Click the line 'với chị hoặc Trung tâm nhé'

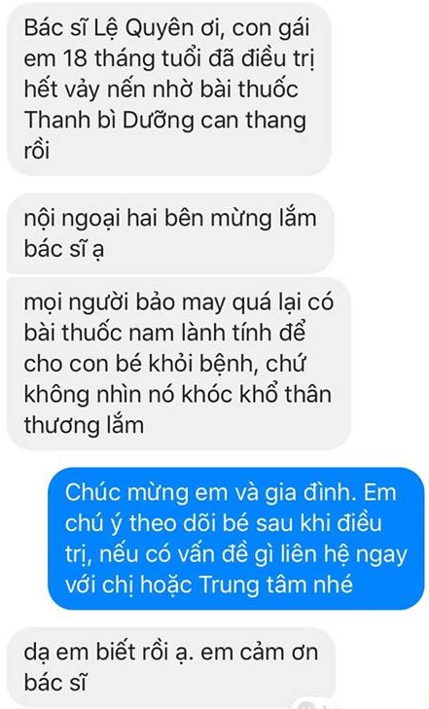tap(208, 585)
